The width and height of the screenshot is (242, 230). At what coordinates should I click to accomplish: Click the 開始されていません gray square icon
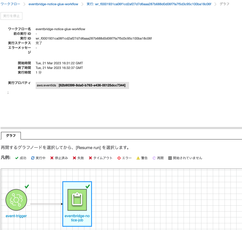coord(170,158)
